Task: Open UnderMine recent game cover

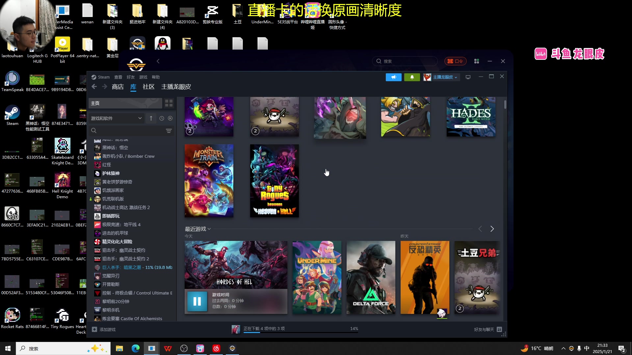Action: [x=317, y=277]
